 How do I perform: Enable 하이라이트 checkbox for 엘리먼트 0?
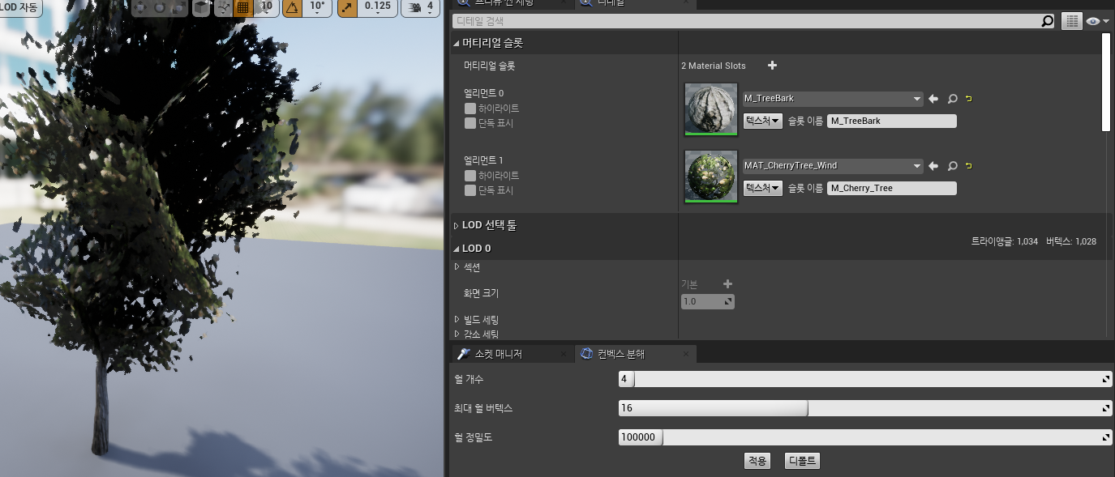pos(470,109)
